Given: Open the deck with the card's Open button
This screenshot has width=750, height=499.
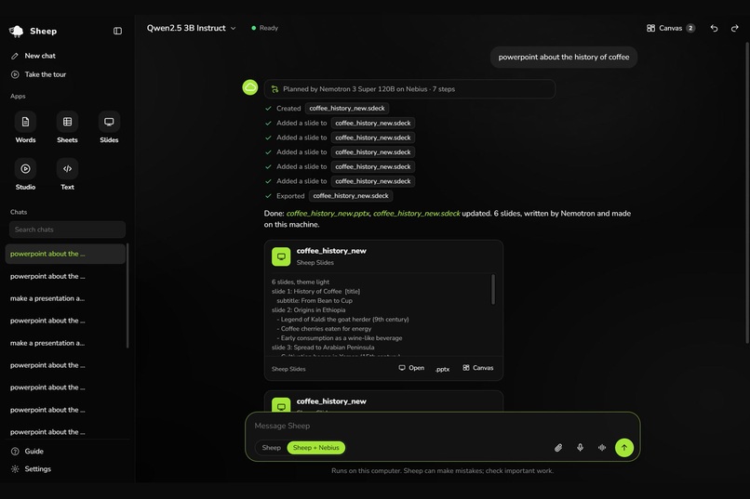Looking at the screenshot, I should 411,368.
